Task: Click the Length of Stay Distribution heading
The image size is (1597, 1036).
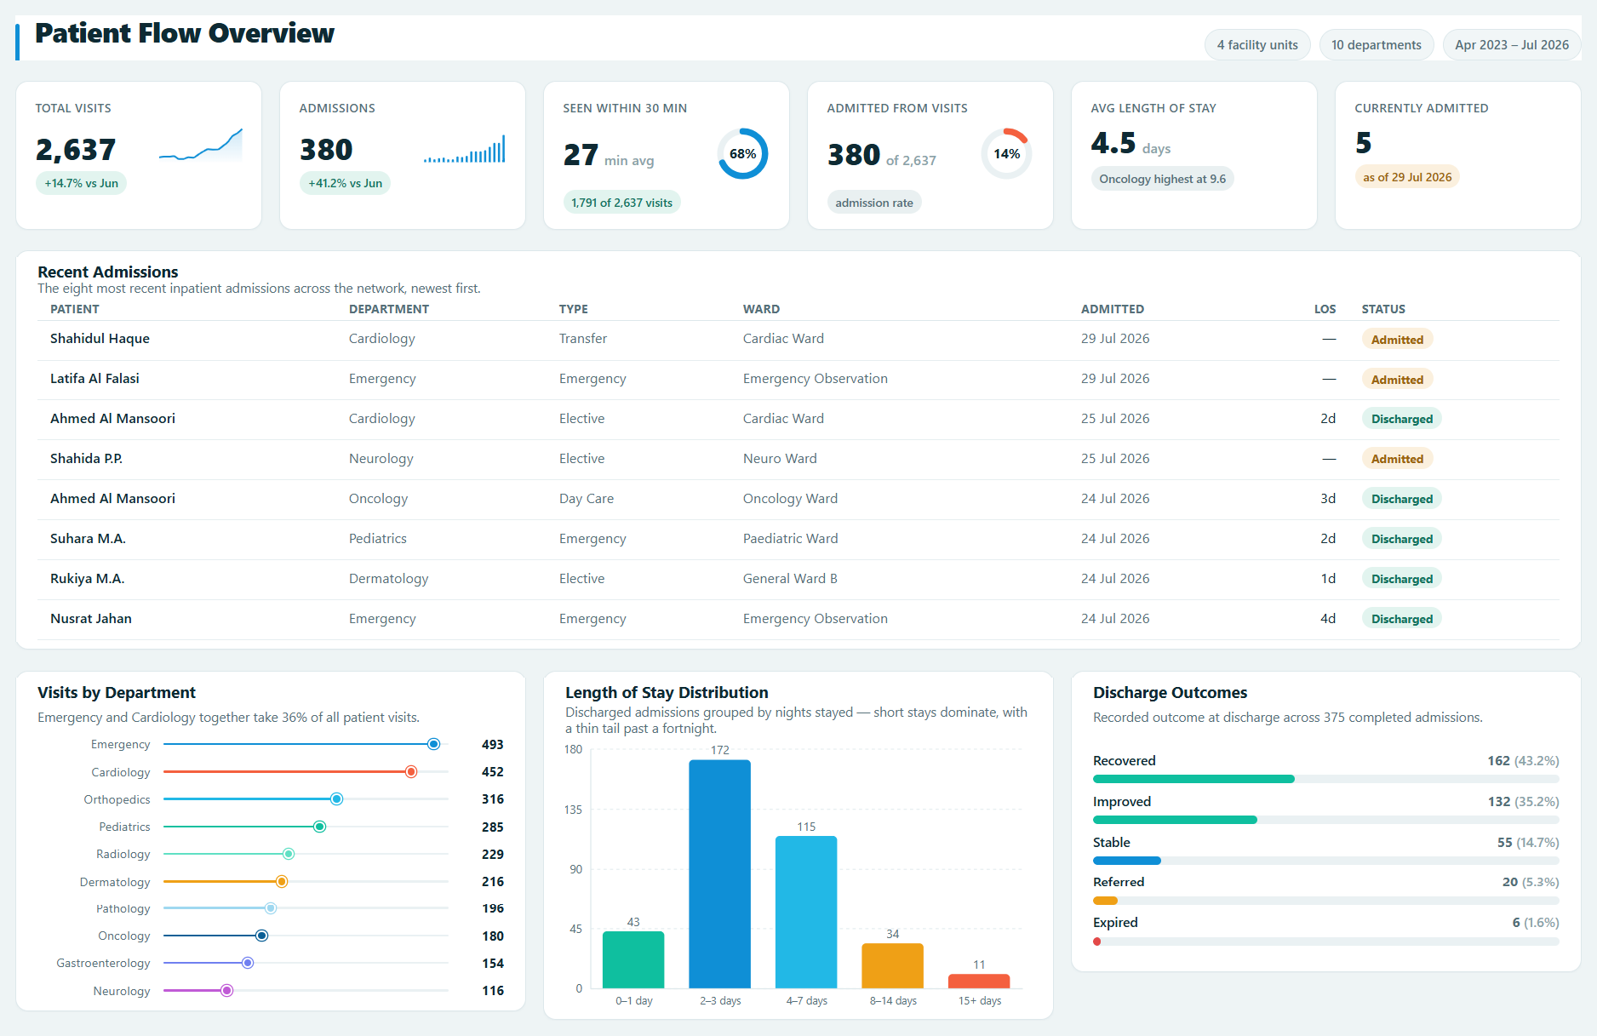Action: (667, 693)
